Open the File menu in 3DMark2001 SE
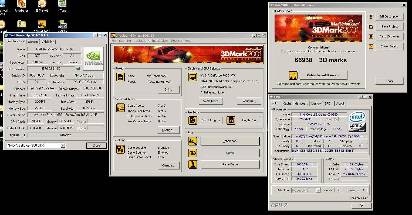The width and height of the screenshot is (412, 215). pyautogui.click(x=114, y=41)
